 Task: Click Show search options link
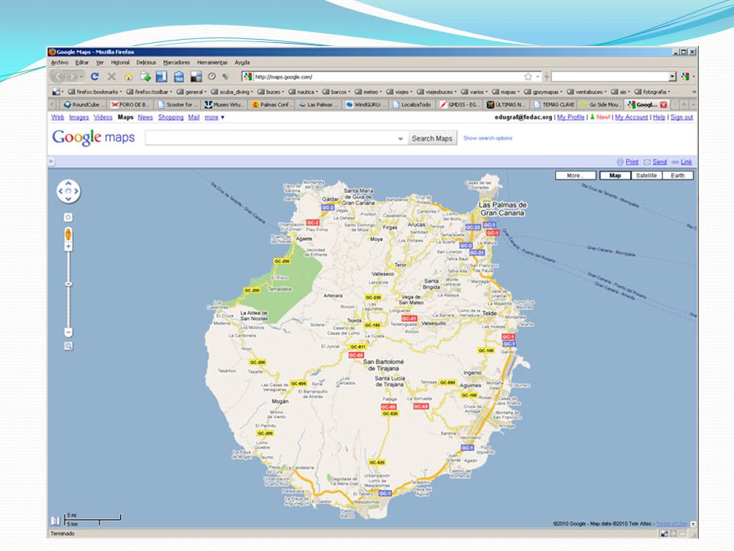click(x=488, y=139)
